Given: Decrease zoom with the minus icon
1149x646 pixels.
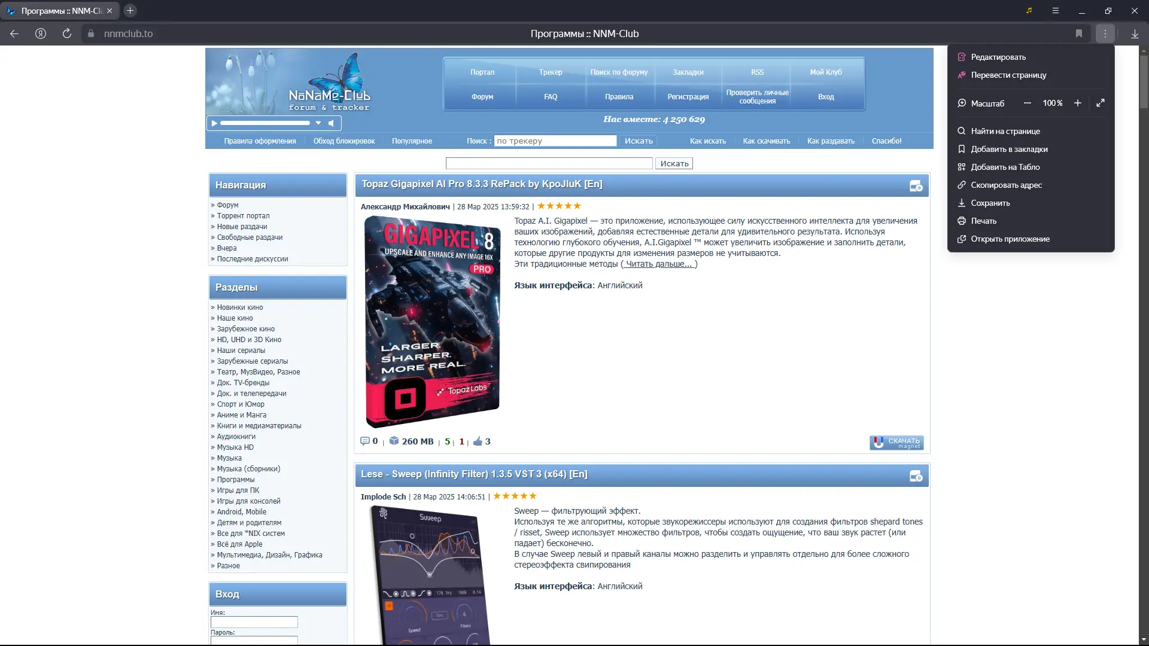Looking at the screenshot, I should click(1028, 103).
